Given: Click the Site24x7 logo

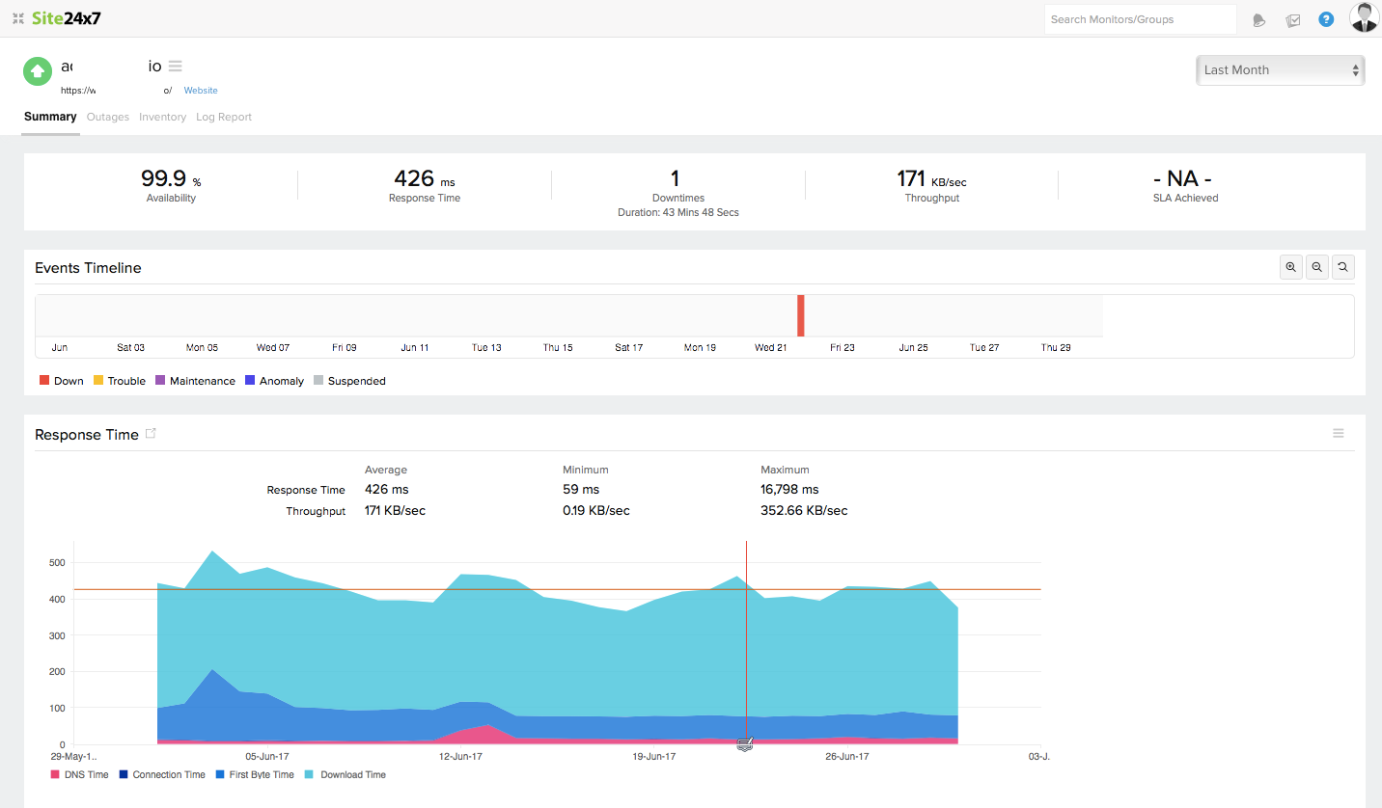Looking at the screenshot, I should click(66, 18).
